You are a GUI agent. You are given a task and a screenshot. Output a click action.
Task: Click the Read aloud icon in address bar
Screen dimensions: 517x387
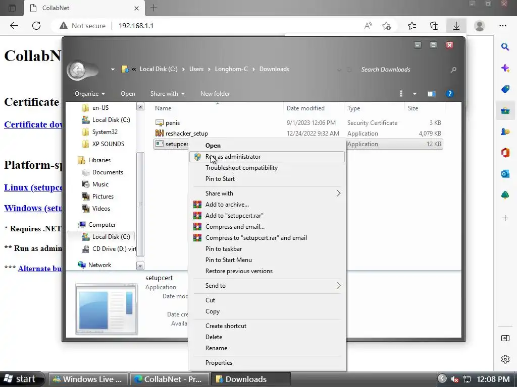point(368,26)
